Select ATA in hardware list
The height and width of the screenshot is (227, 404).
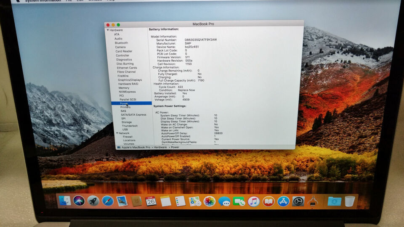click(x=117, y=34)
